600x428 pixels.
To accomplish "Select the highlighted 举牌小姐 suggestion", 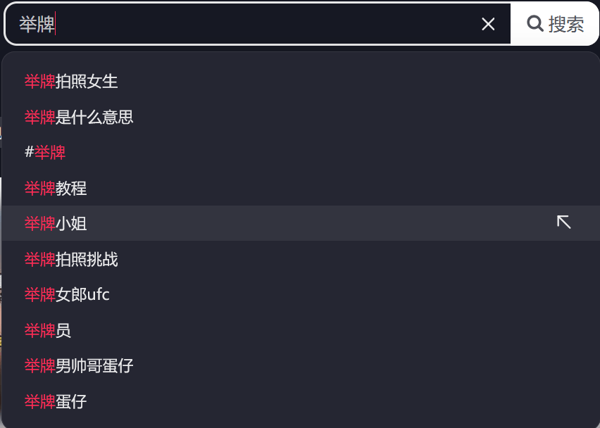I will [56, 223].
